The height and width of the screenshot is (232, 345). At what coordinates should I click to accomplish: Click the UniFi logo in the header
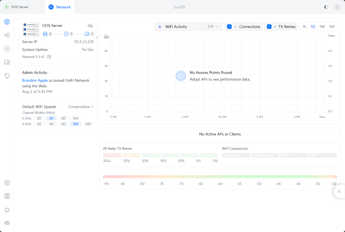[180, 7]
